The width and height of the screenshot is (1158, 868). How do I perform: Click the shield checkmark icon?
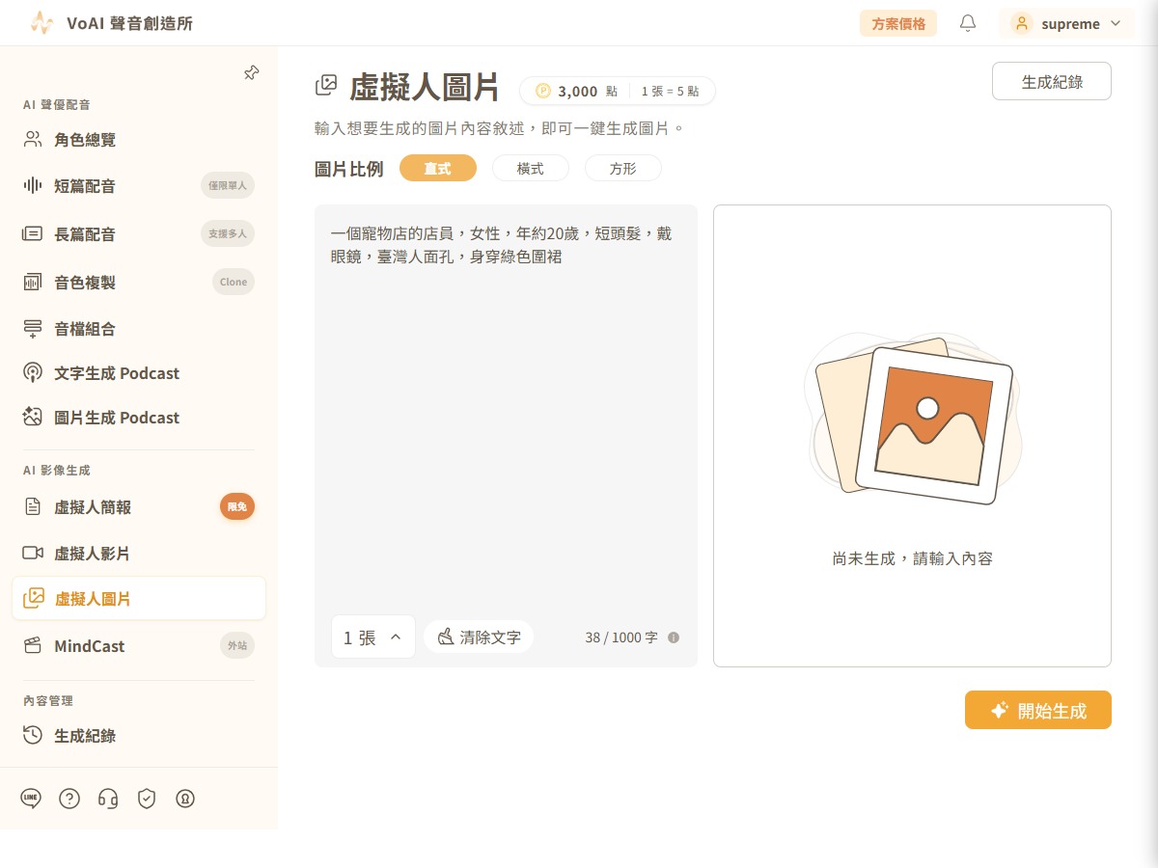147,799
